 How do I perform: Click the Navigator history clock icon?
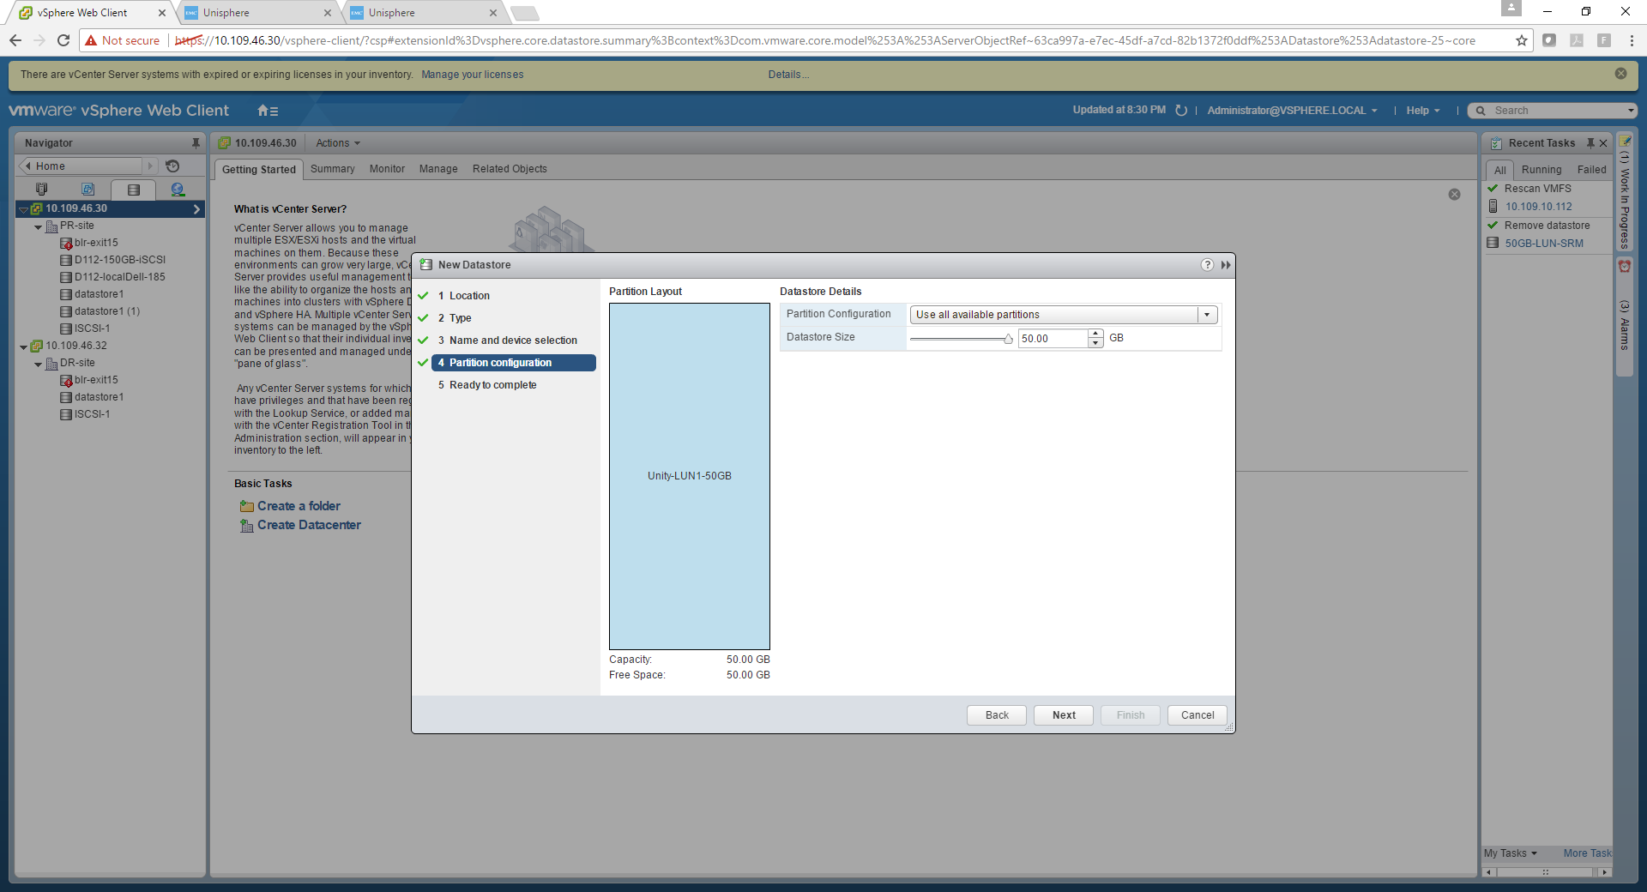coord(172,166)
